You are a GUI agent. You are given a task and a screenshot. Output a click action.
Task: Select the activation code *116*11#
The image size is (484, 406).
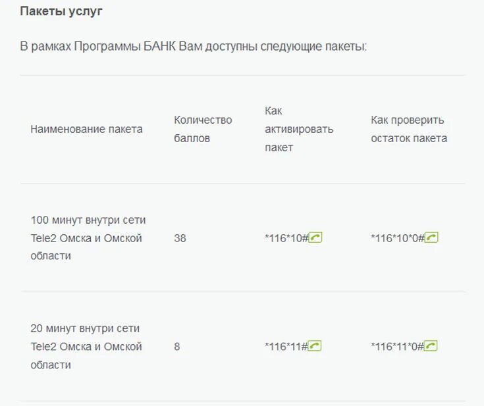(286, 347)
